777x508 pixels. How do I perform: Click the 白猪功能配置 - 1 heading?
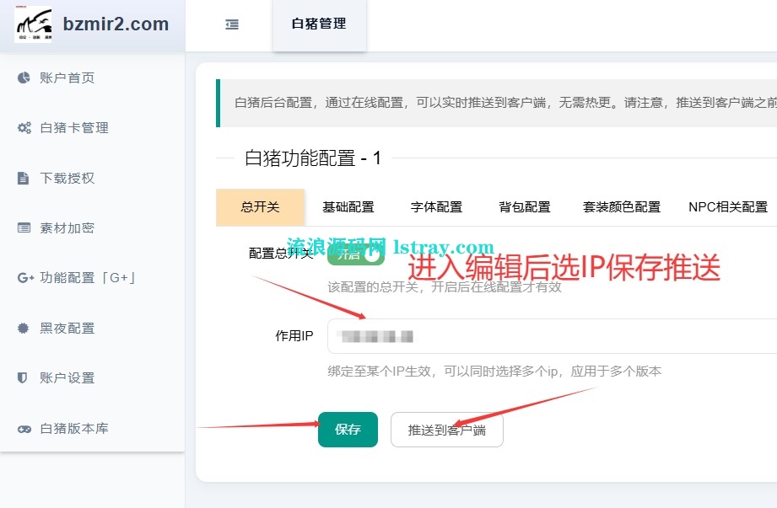tap(313, 158)
